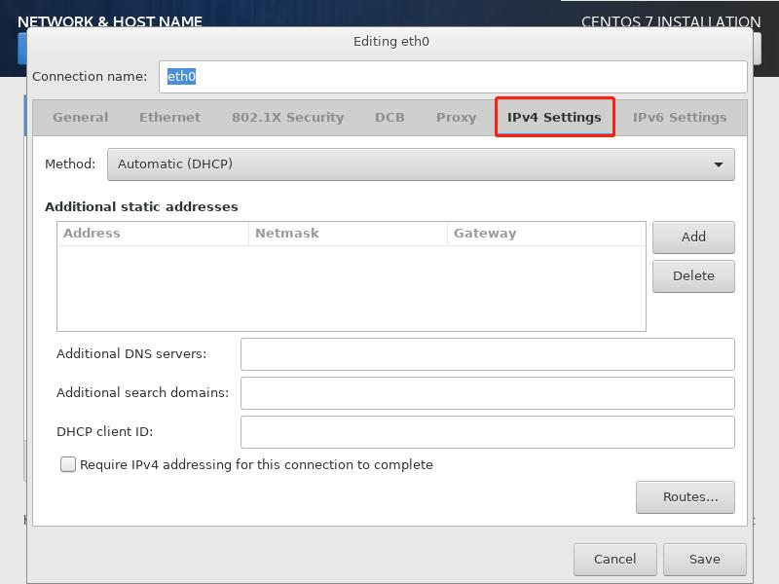
Task: Click the Add button
Action: (693, 237)
